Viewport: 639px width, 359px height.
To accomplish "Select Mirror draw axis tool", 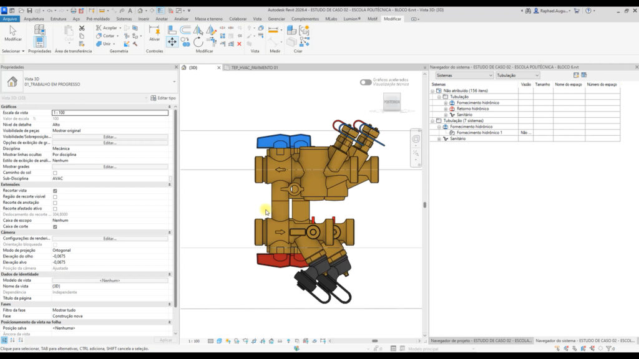I will click(x=211, y=29).
